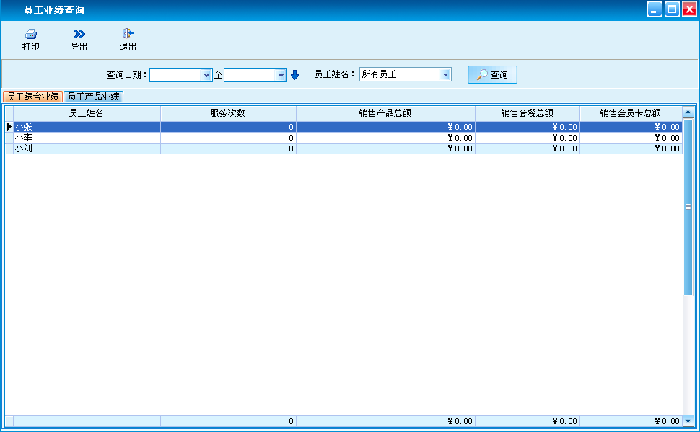
Task: Click the blue down arrow beside date range
Action: (x=294, y=75)
